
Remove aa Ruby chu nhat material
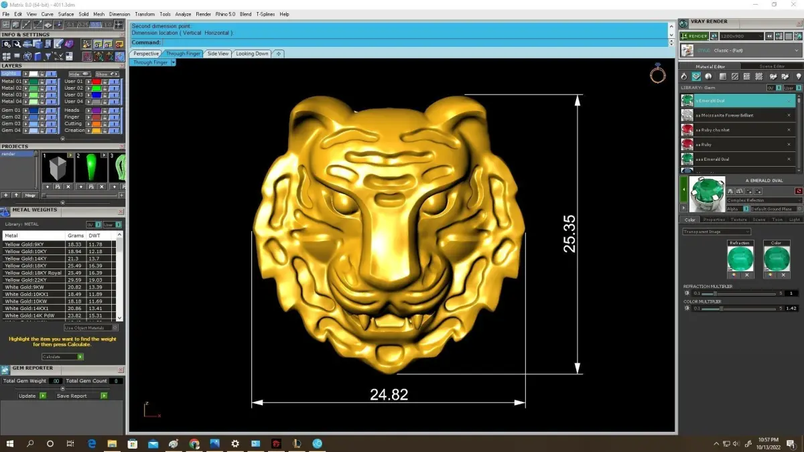(789, 130)
